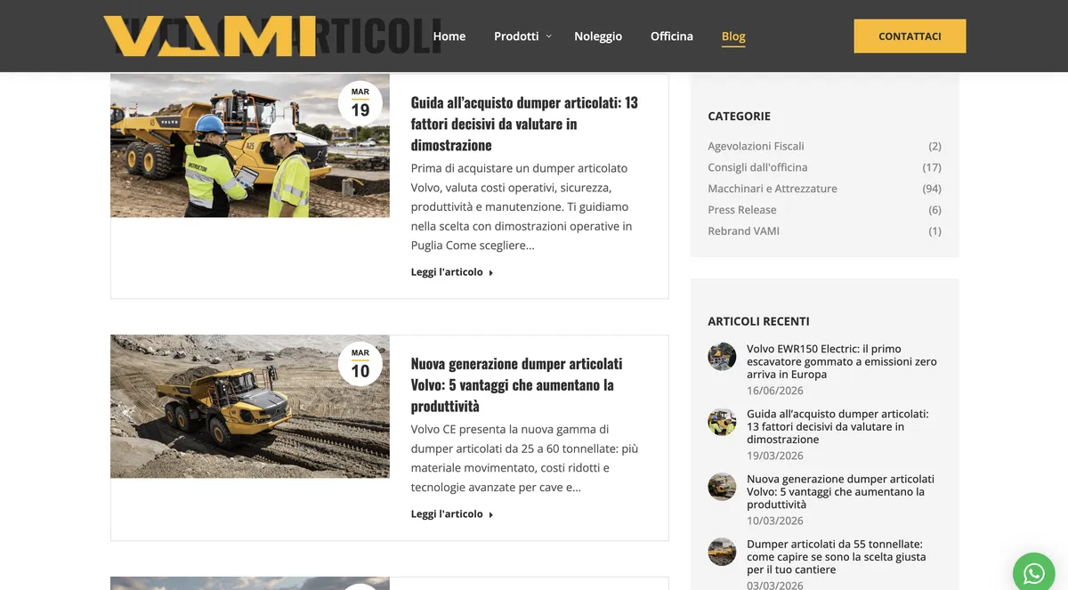Open recent article Dumper articolati da 55 tonnellate
The height and width of the screenshot is (590, 1068).
[837, 556]
